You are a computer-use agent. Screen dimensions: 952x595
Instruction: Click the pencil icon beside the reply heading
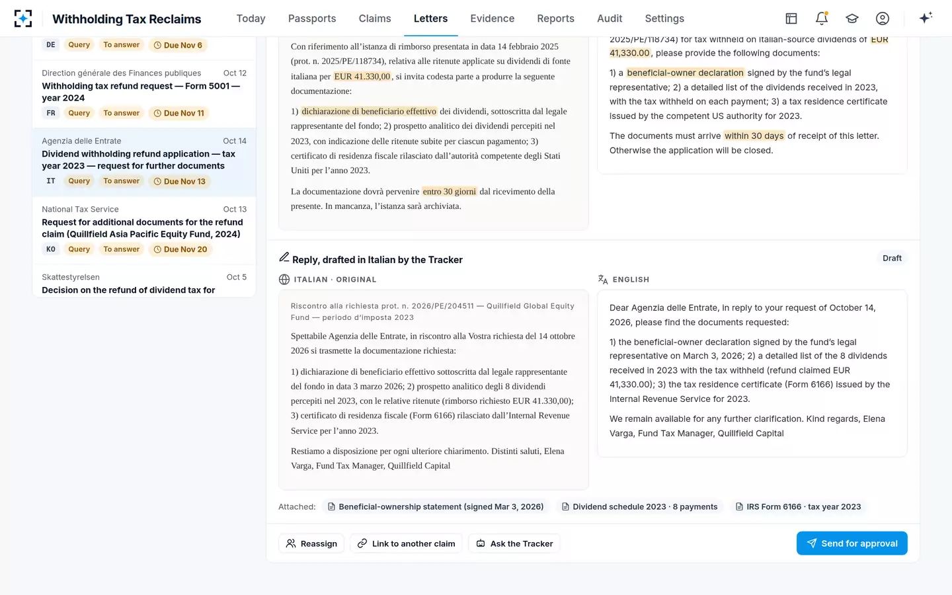point(284,257)
